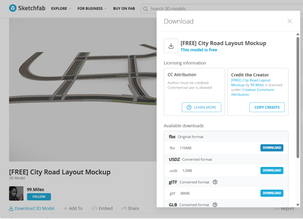Screen dimensions: 303x219
Task: Download the .fbx 116MB file
Action: 272,148
